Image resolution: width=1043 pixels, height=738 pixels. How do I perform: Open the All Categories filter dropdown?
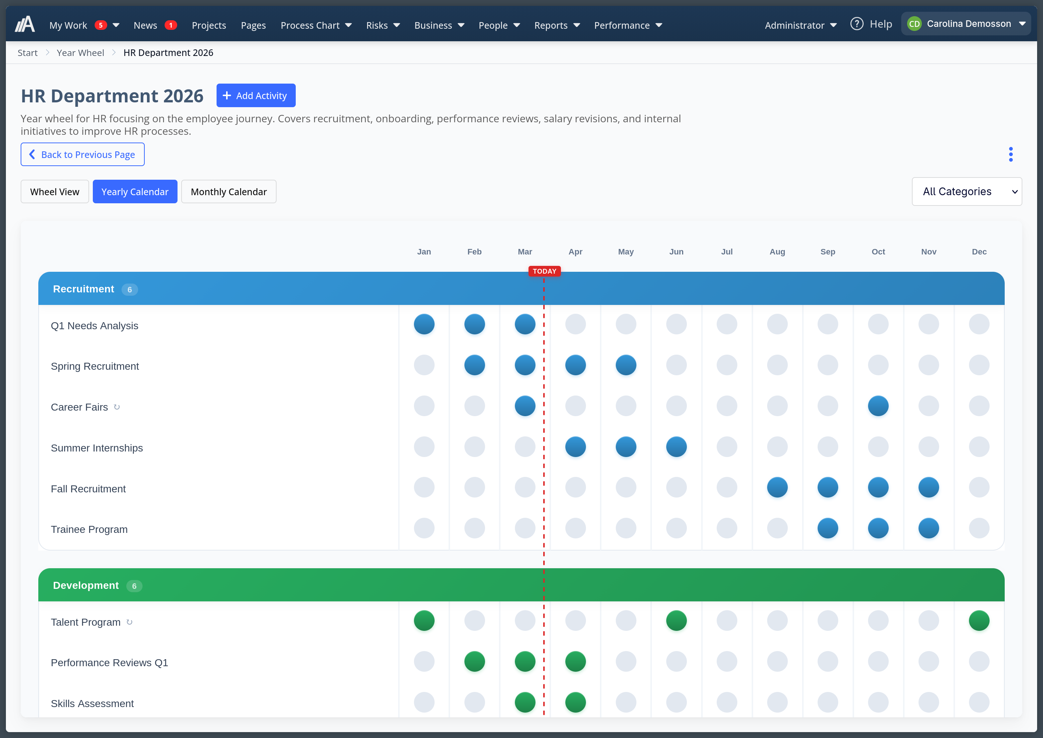(967, 191)
